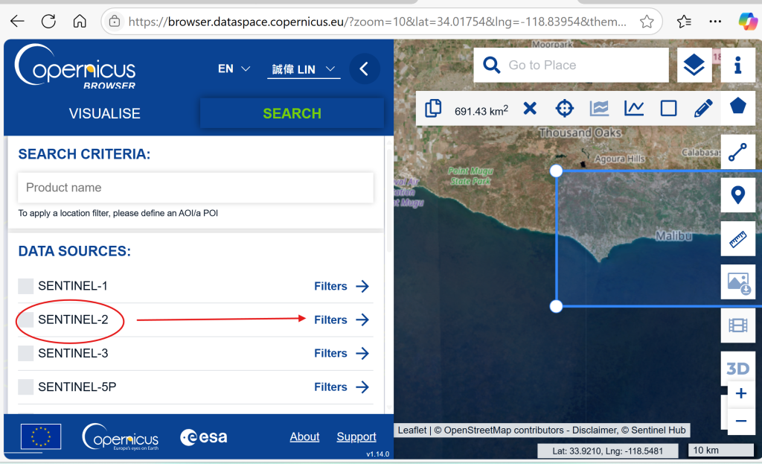Enable the SENTINEL-3 data source
762x464 pixels.
(26, 353)
